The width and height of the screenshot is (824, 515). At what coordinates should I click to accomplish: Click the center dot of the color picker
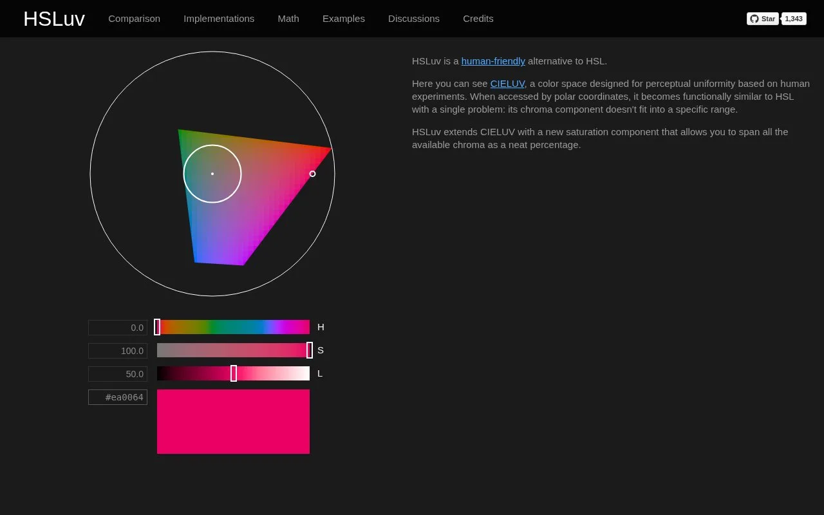[x=212, y=174]
